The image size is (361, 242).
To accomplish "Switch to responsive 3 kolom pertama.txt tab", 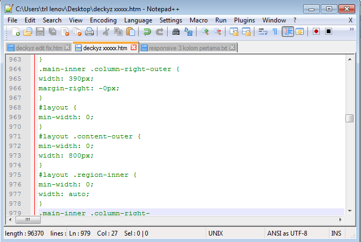I will 188,48.
